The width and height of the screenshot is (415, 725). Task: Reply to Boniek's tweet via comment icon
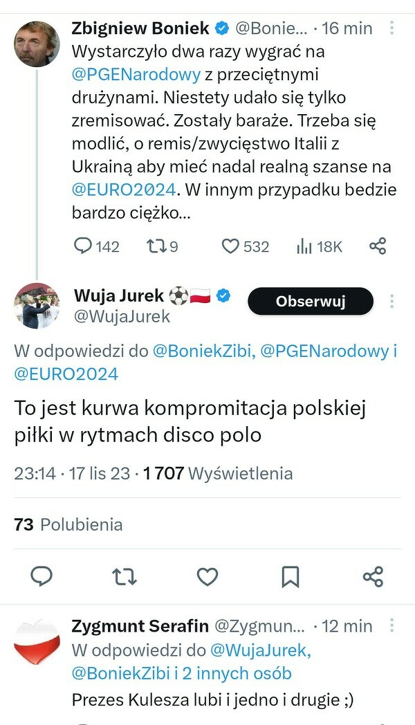pyautogui.click(x=84, y=246)
